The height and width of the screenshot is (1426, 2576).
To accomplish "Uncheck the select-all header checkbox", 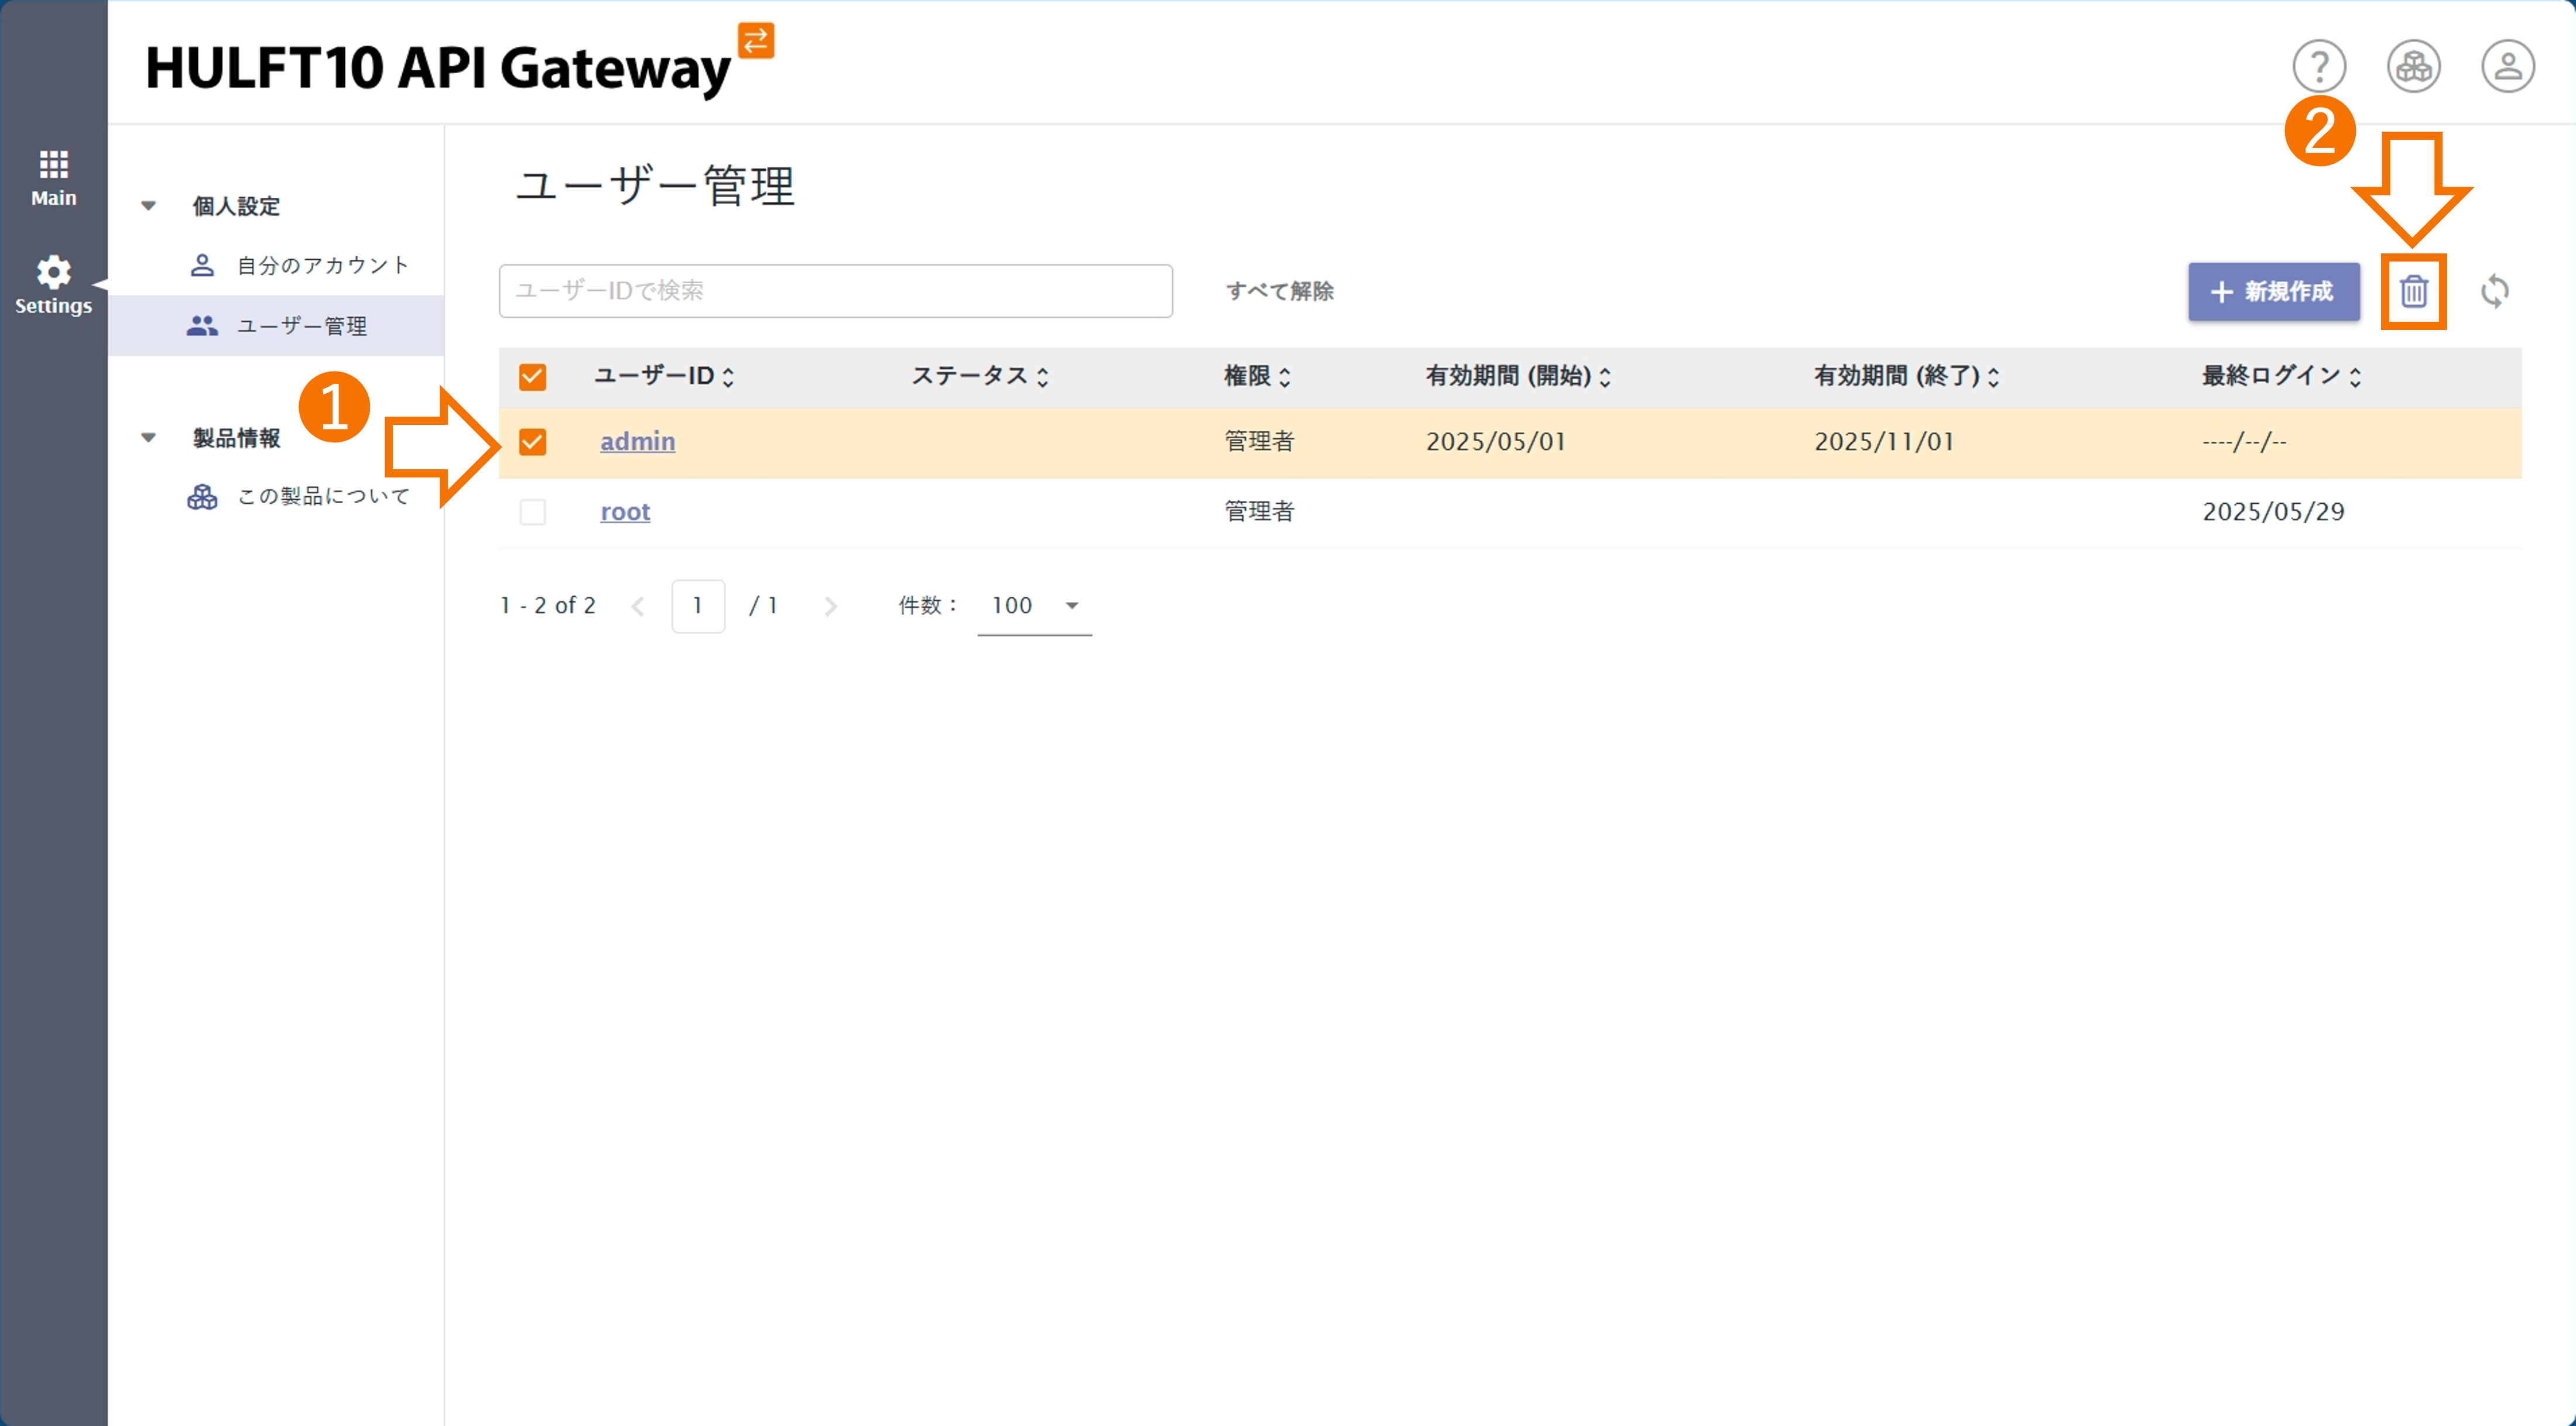I will click(532, 377).
